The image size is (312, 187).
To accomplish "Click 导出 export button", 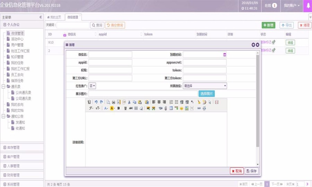I will [287, 25].
